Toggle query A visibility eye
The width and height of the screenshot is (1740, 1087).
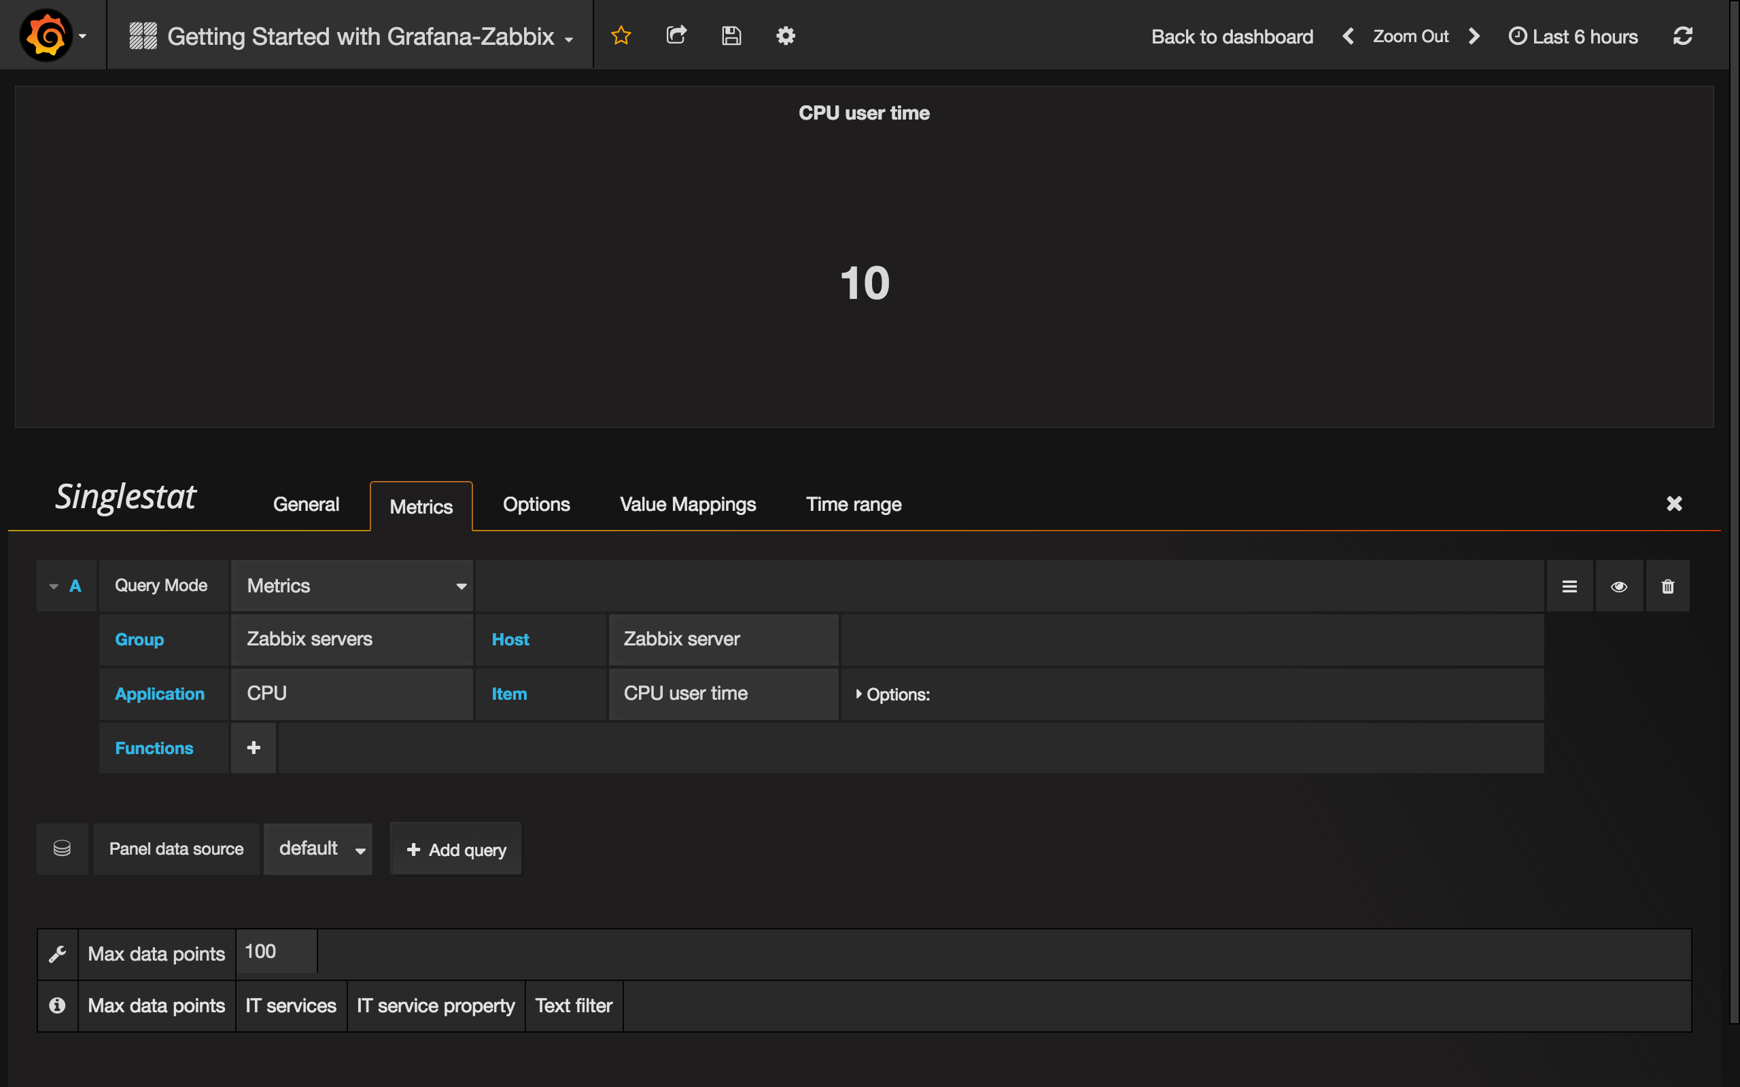click(x=1618, y=586)
